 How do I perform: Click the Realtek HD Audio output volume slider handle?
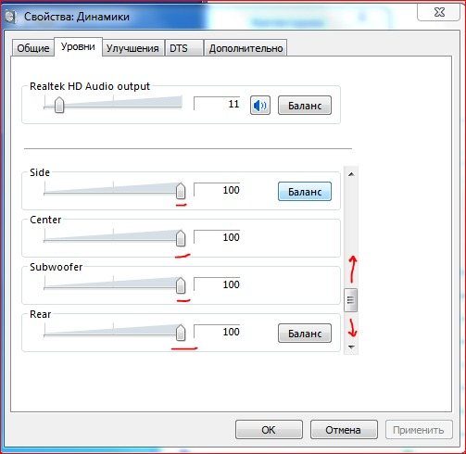point(59,105)
